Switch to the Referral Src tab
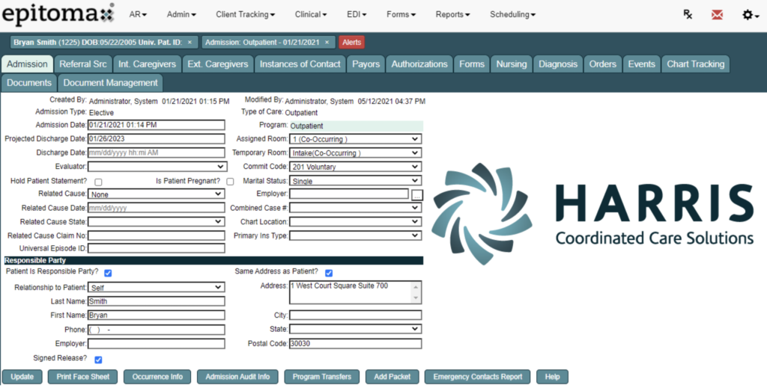Viewport: 767px width, 388px height. tap(83, 64)
